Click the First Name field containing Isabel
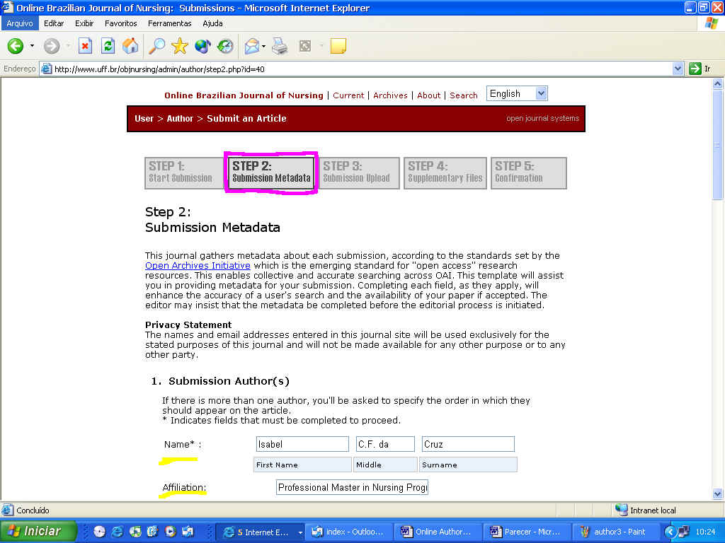 coord(302,444)
